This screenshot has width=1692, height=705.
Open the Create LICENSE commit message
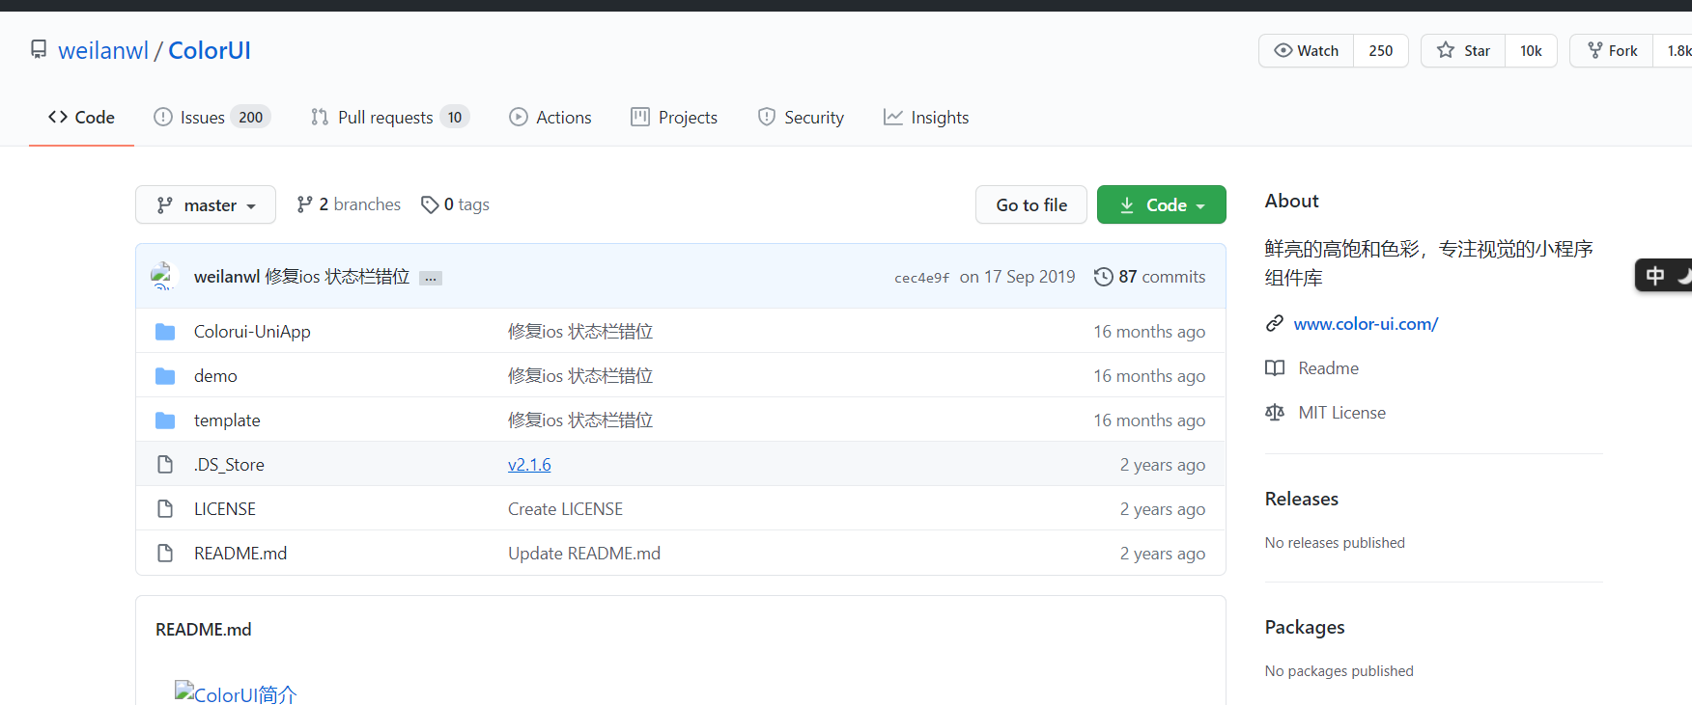(565, 509)
